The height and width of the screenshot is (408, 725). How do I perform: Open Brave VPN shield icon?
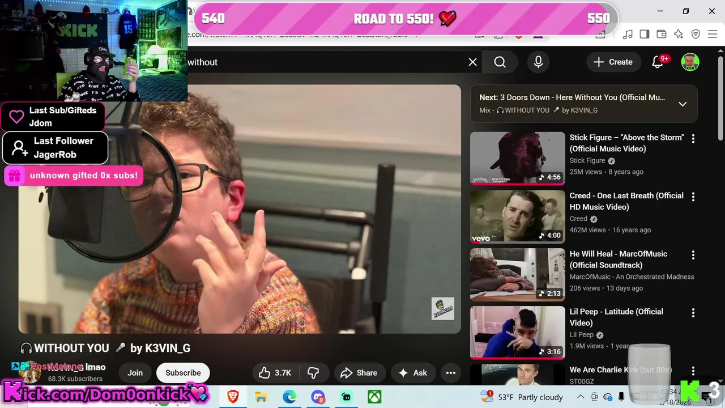(x=696, y=34)
